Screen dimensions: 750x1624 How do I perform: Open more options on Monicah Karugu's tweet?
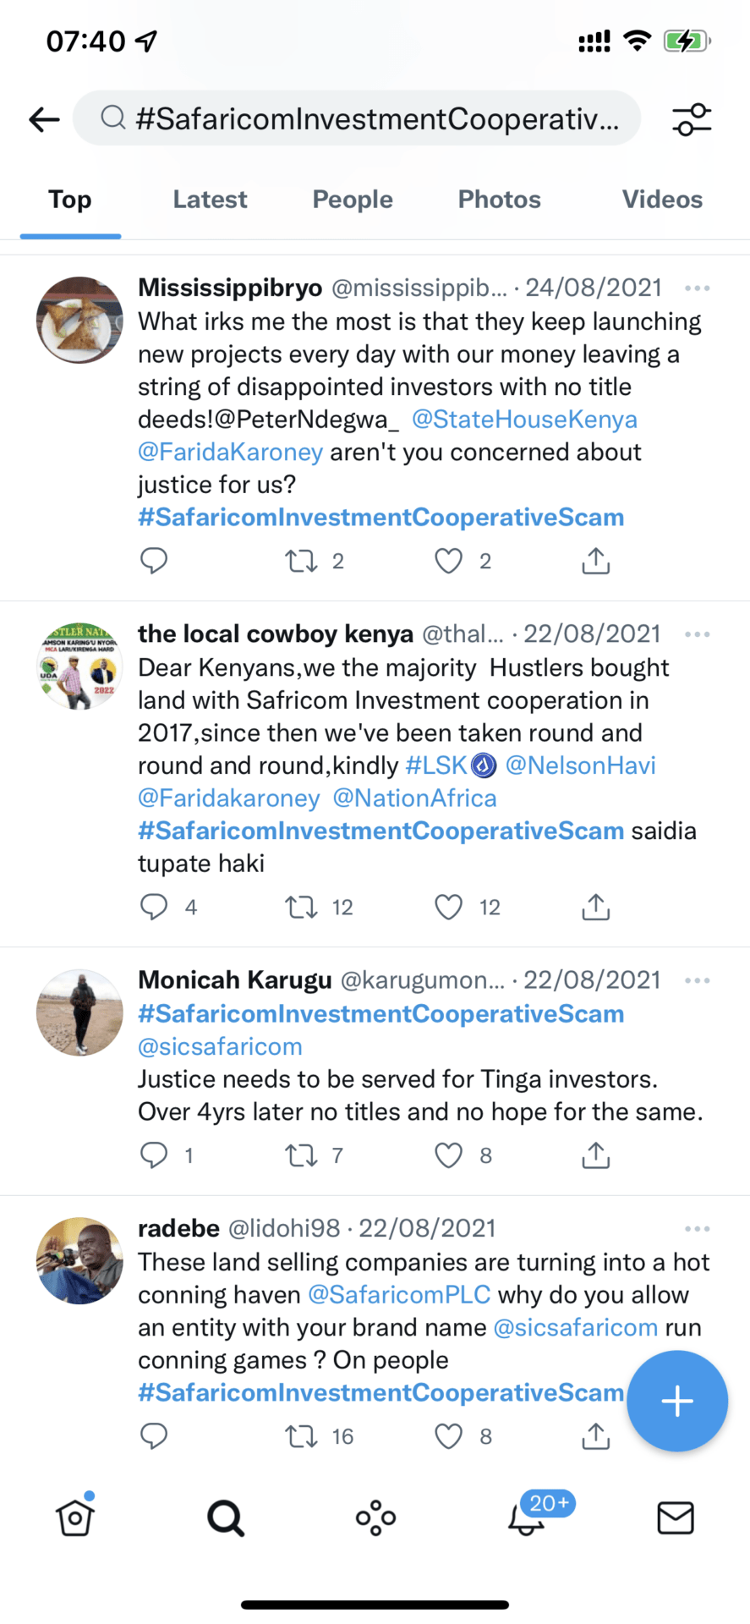[697, 980]
